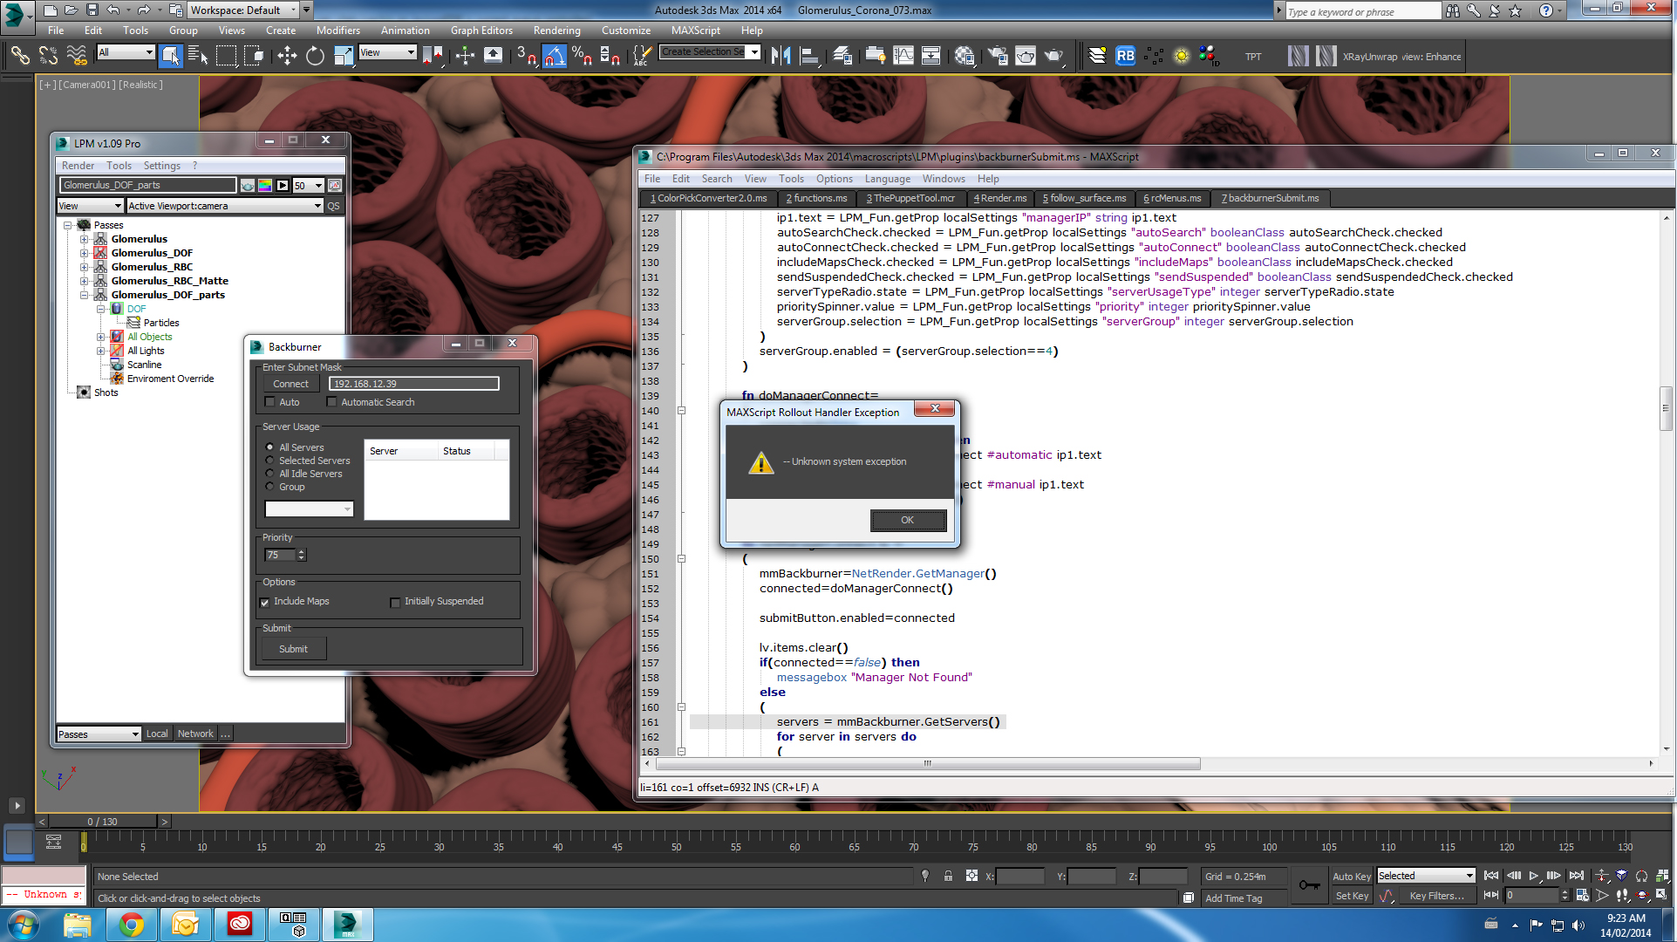The width and height of the screenshot is (1677, 942).
Task: Activate the Select Object tool
Action: [171, 56]
